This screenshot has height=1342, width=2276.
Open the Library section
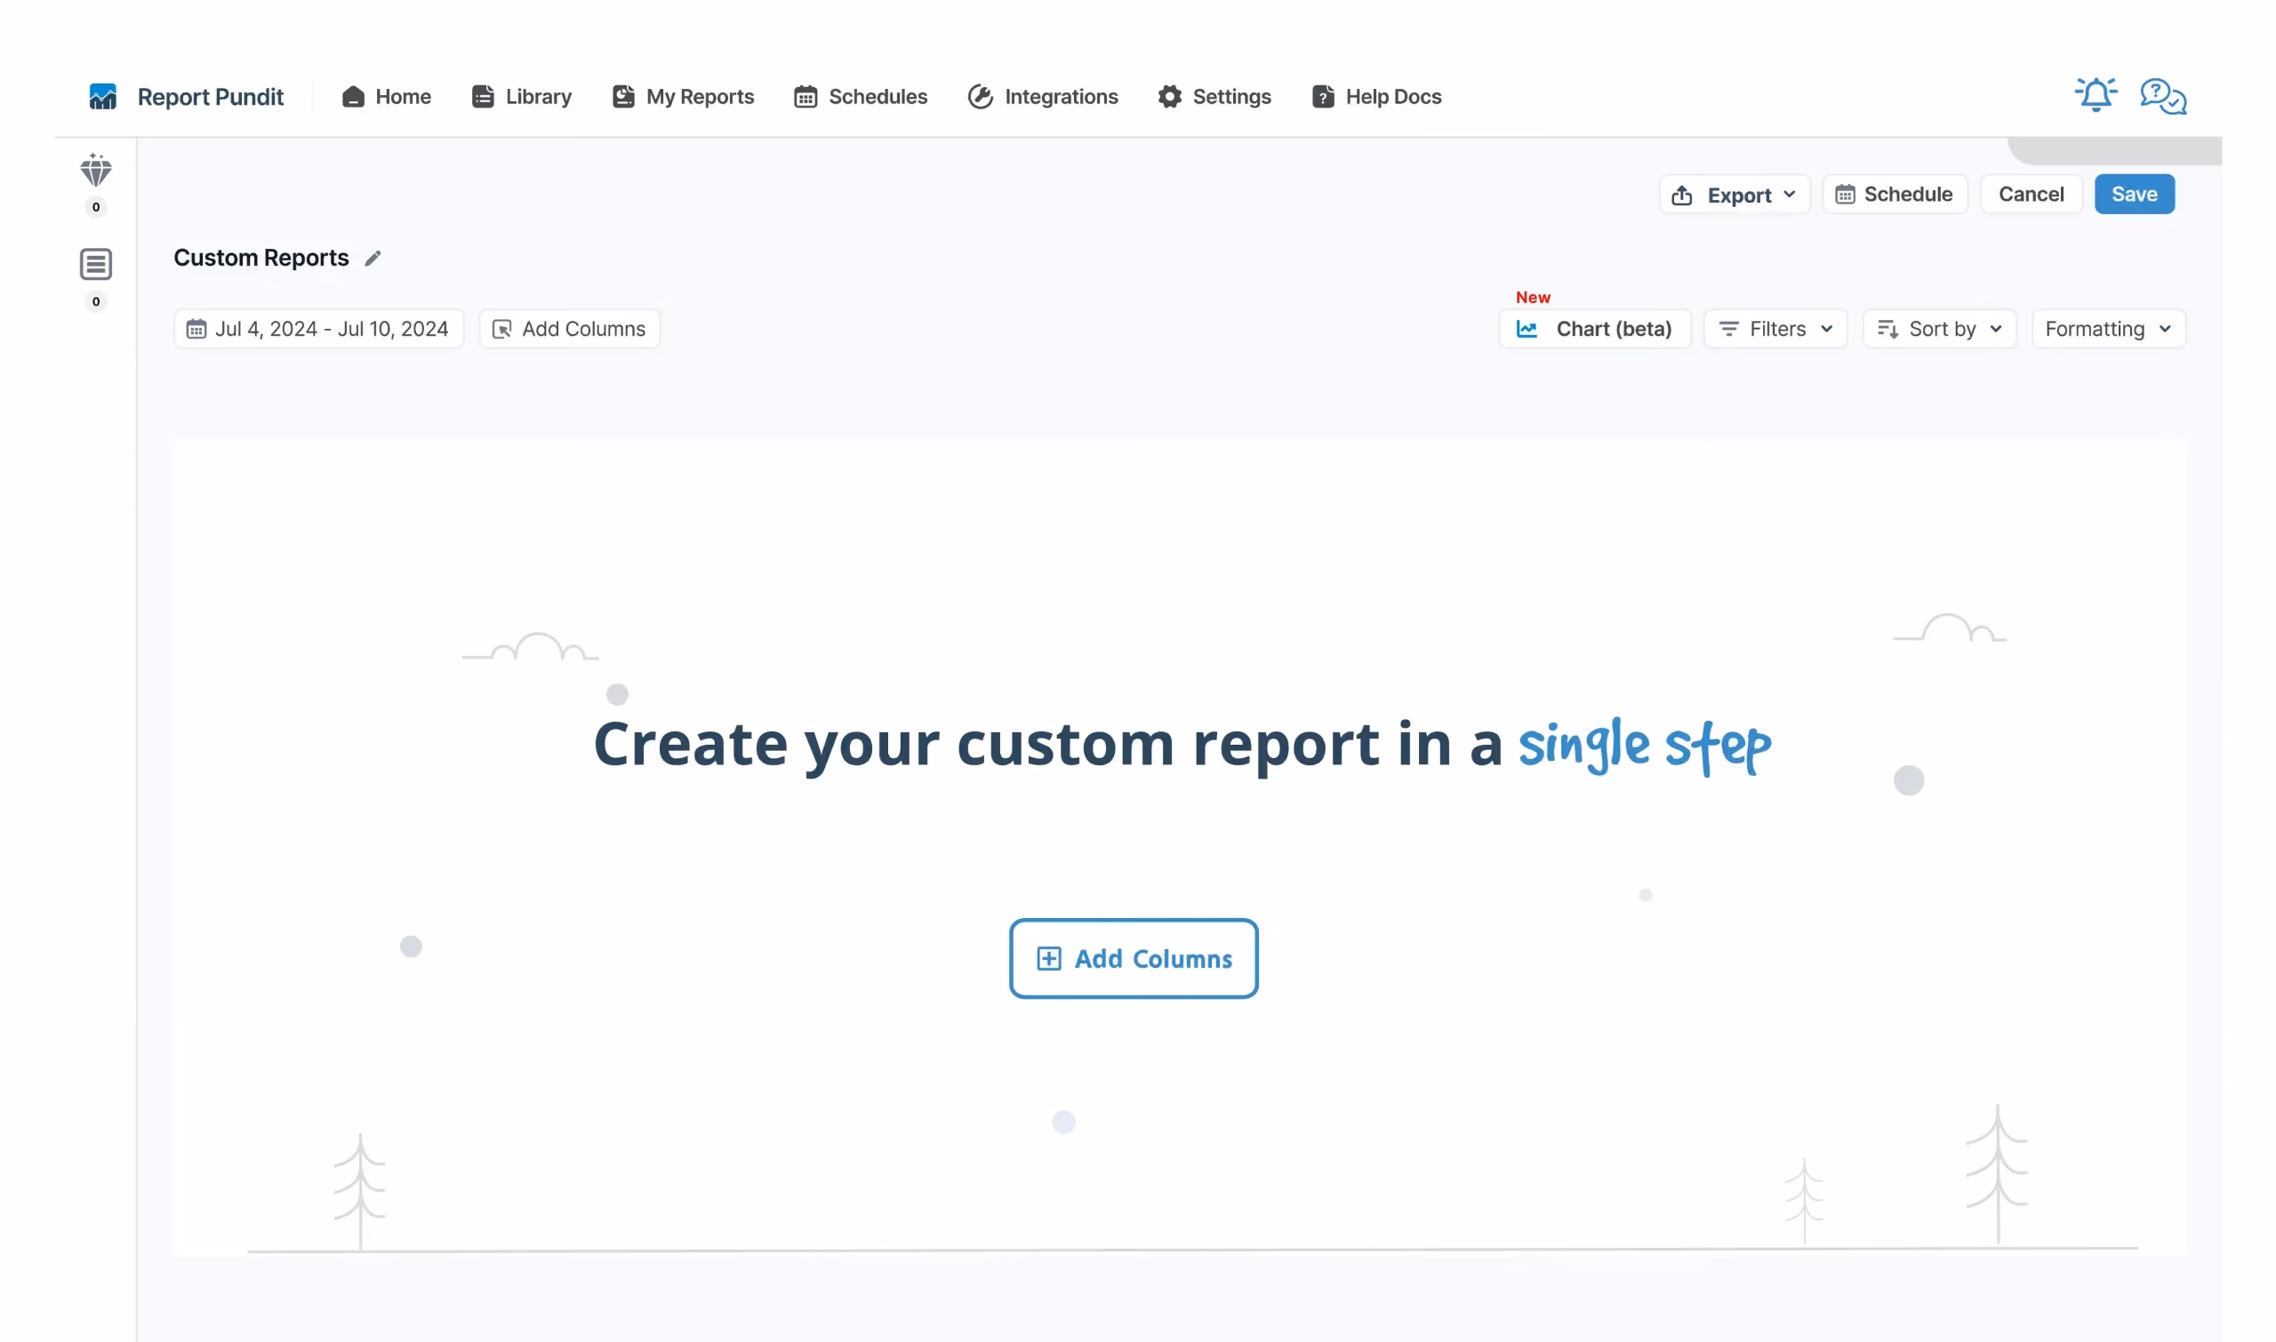521,97
